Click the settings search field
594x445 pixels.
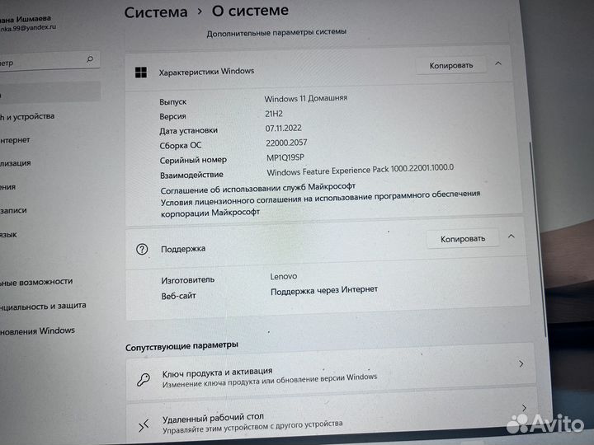49,60
